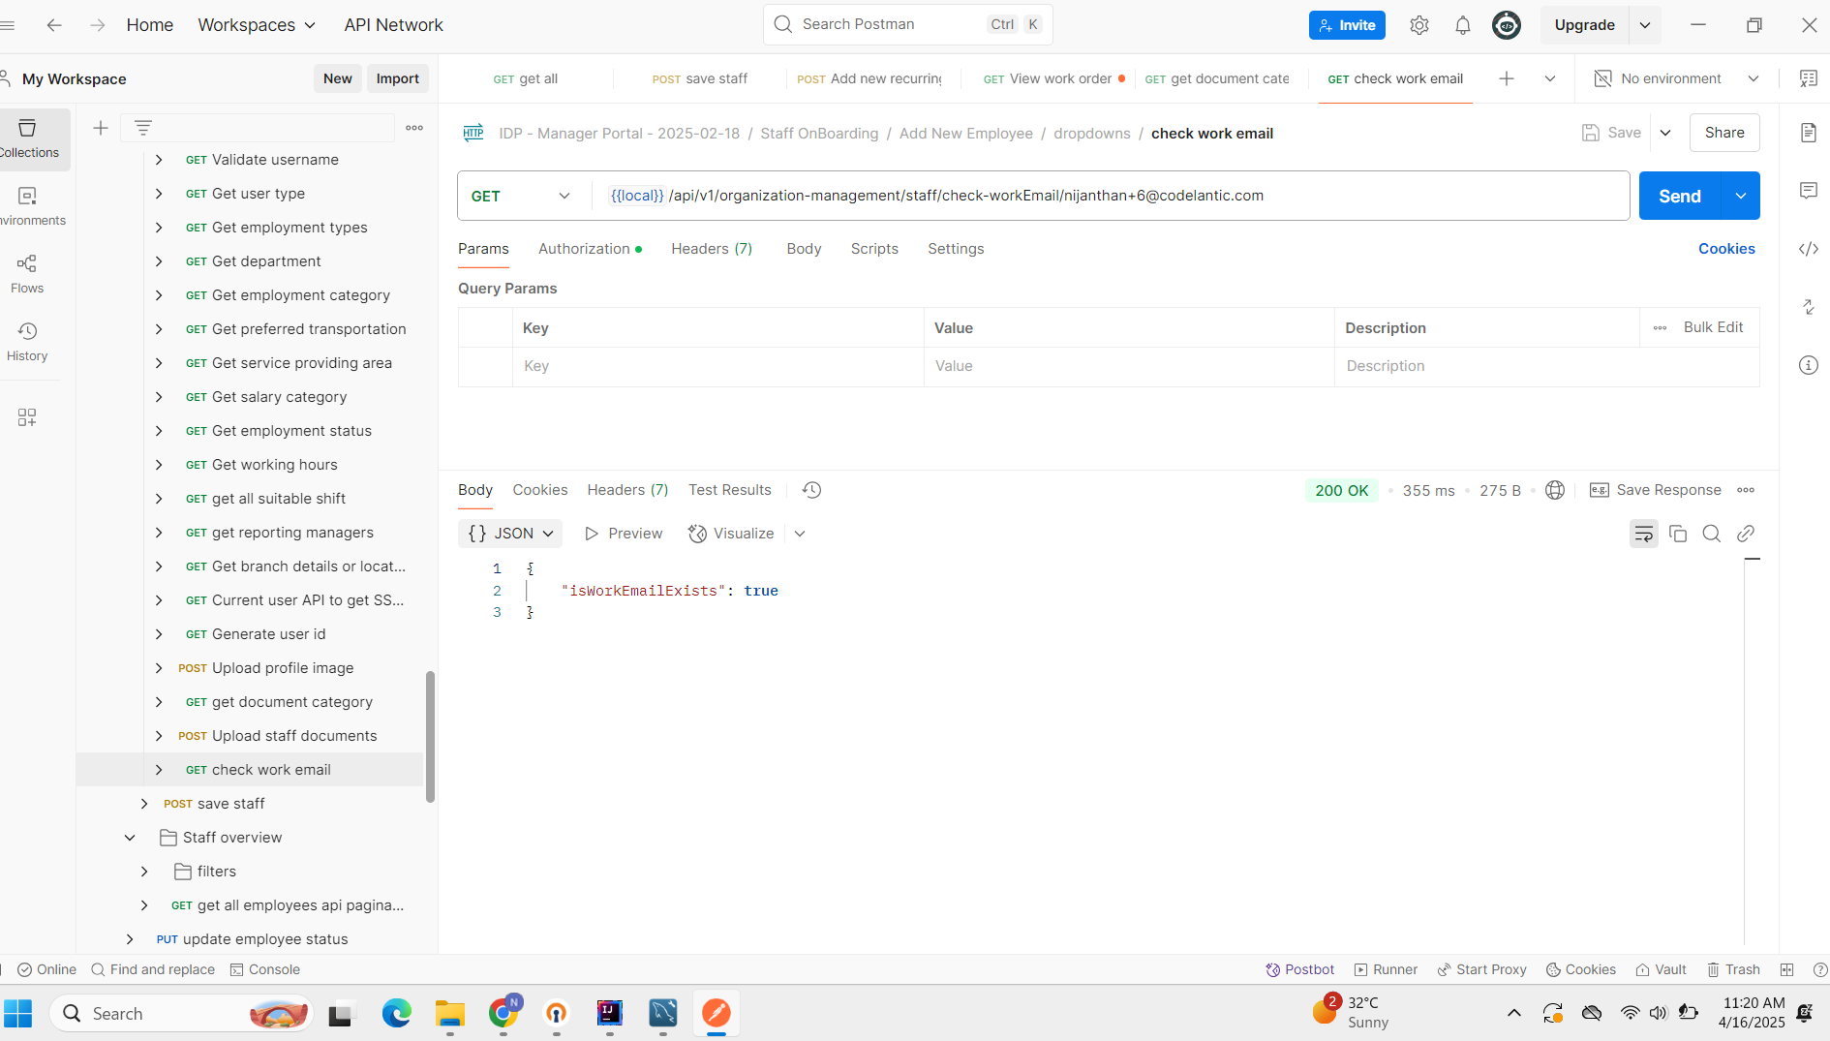Open the documentation icon in right sidebar
This screenshot has height=1041, width=1830.
click(x=1809, y=133)
